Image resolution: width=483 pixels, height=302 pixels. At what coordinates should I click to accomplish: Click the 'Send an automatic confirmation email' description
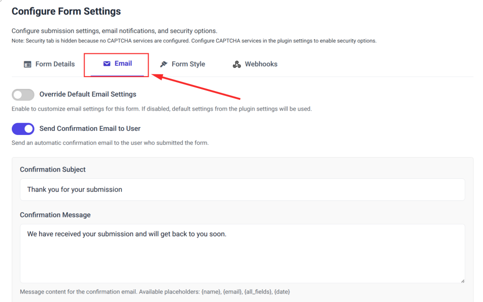pos(110,143)
